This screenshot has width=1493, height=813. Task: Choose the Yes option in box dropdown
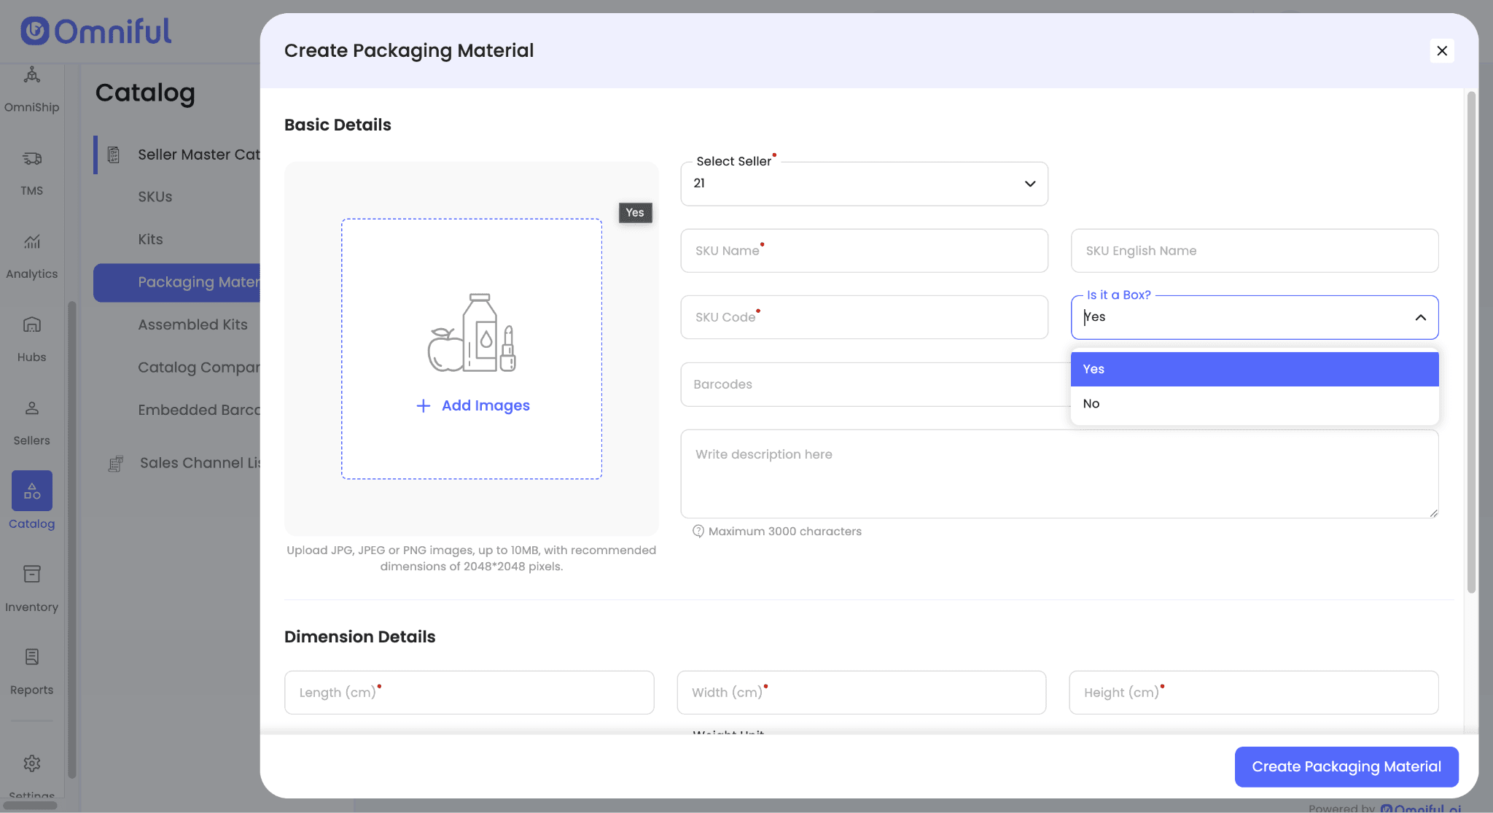(1254, 369)
